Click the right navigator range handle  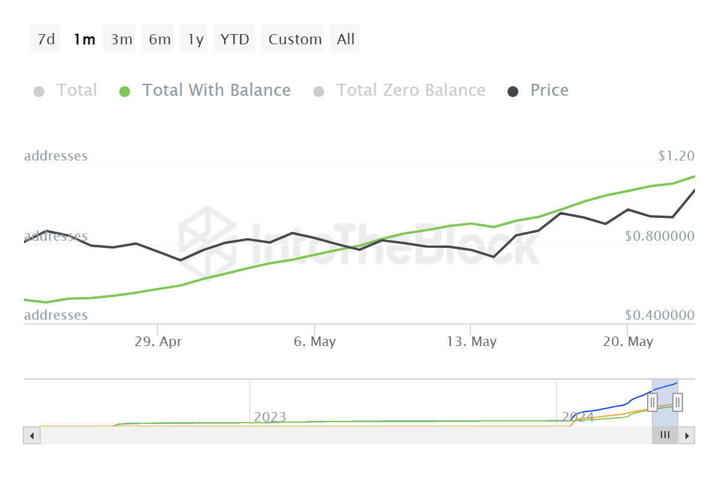point(678,402)
